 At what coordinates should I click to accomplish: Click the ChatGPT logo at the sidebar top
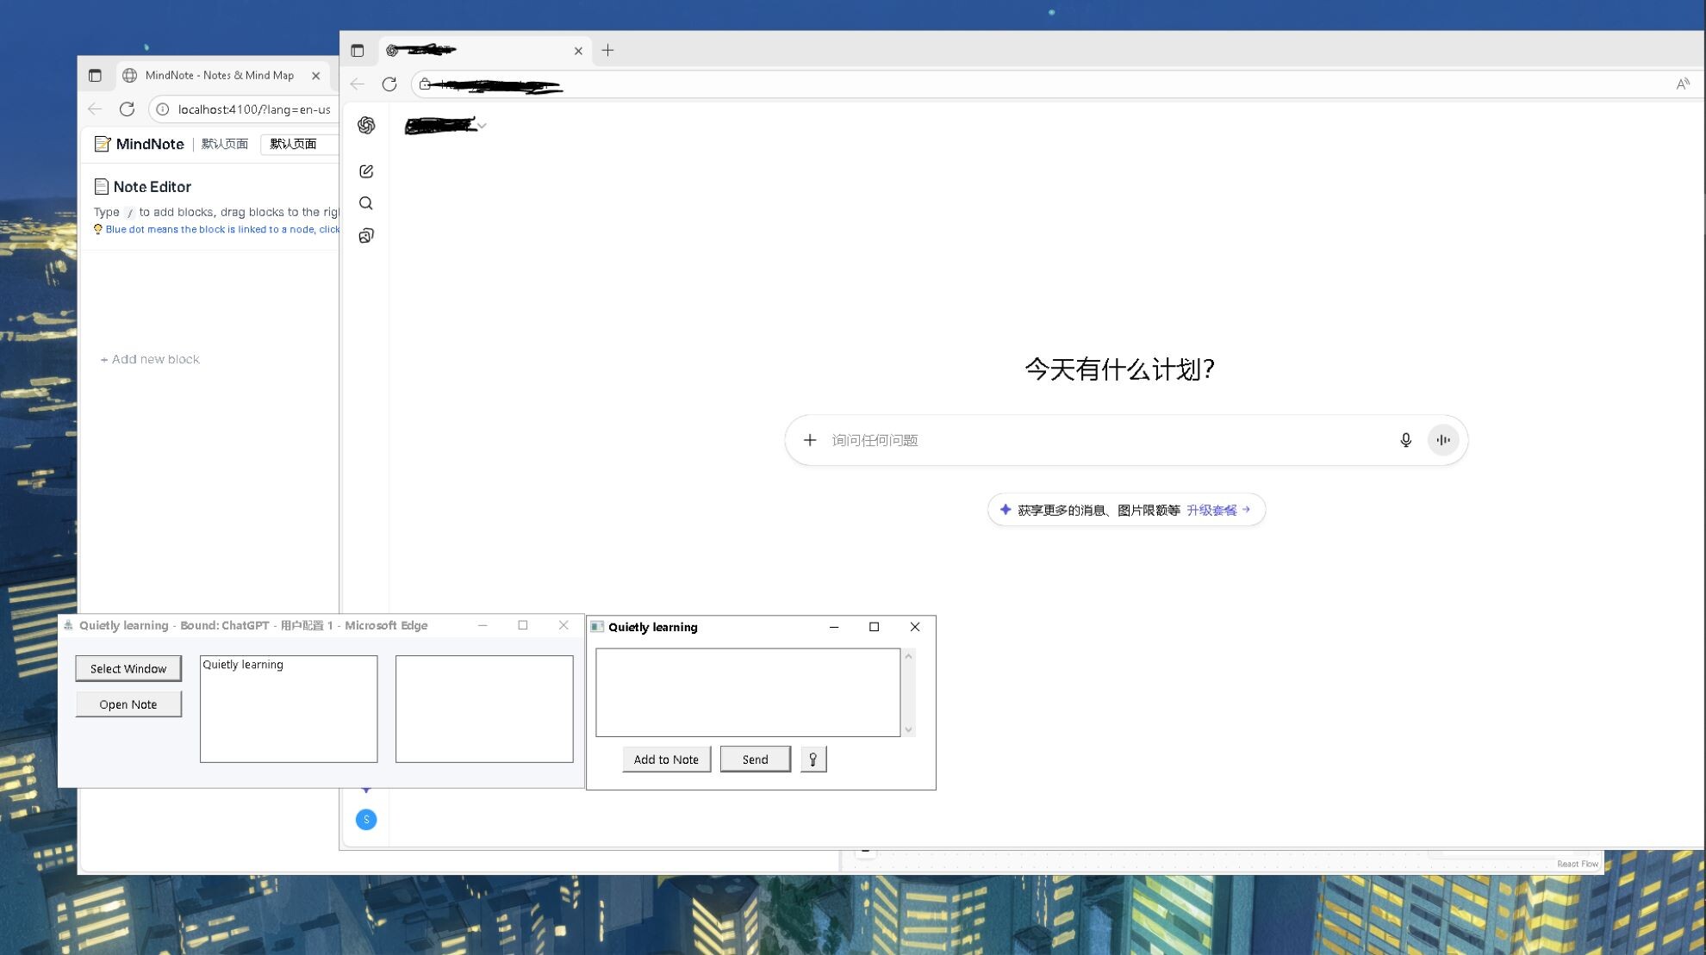point(366,126)
